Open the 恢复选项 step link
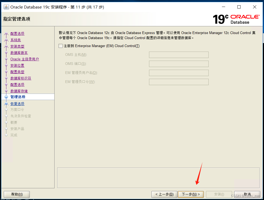 coord(17,104)
